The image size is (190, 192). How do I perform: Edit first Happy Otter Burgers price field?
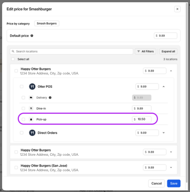pyautogui.click(x=155, y=71)
